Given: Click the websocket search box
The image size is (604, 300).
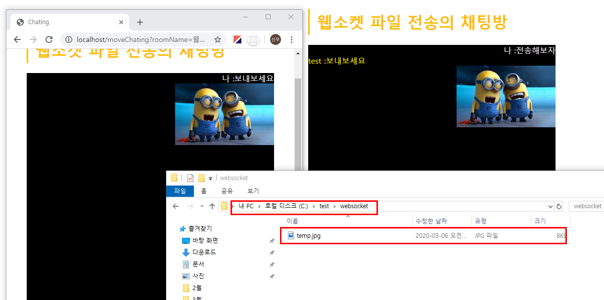Looking at the screenshot, I should tap(587, 206).
